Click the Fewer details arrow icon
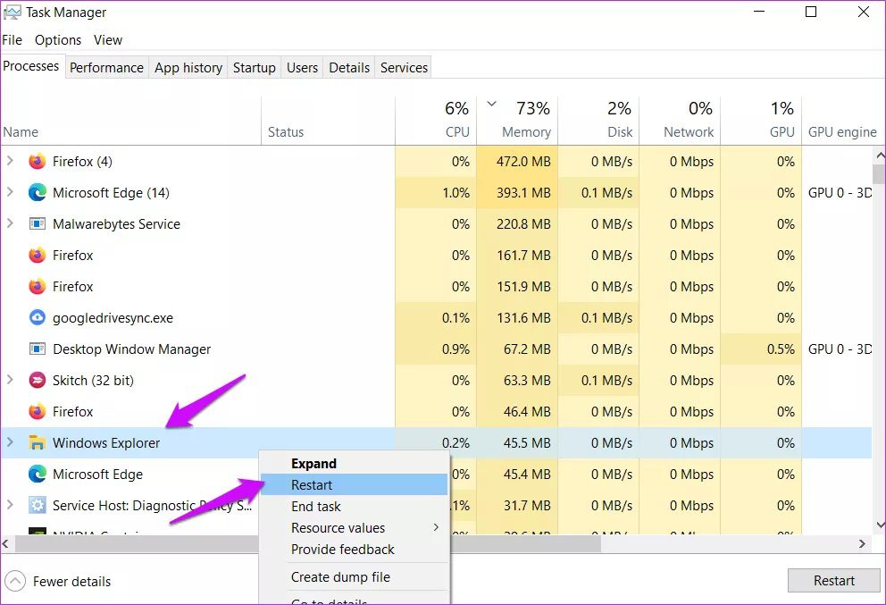 tap(15, 581)
